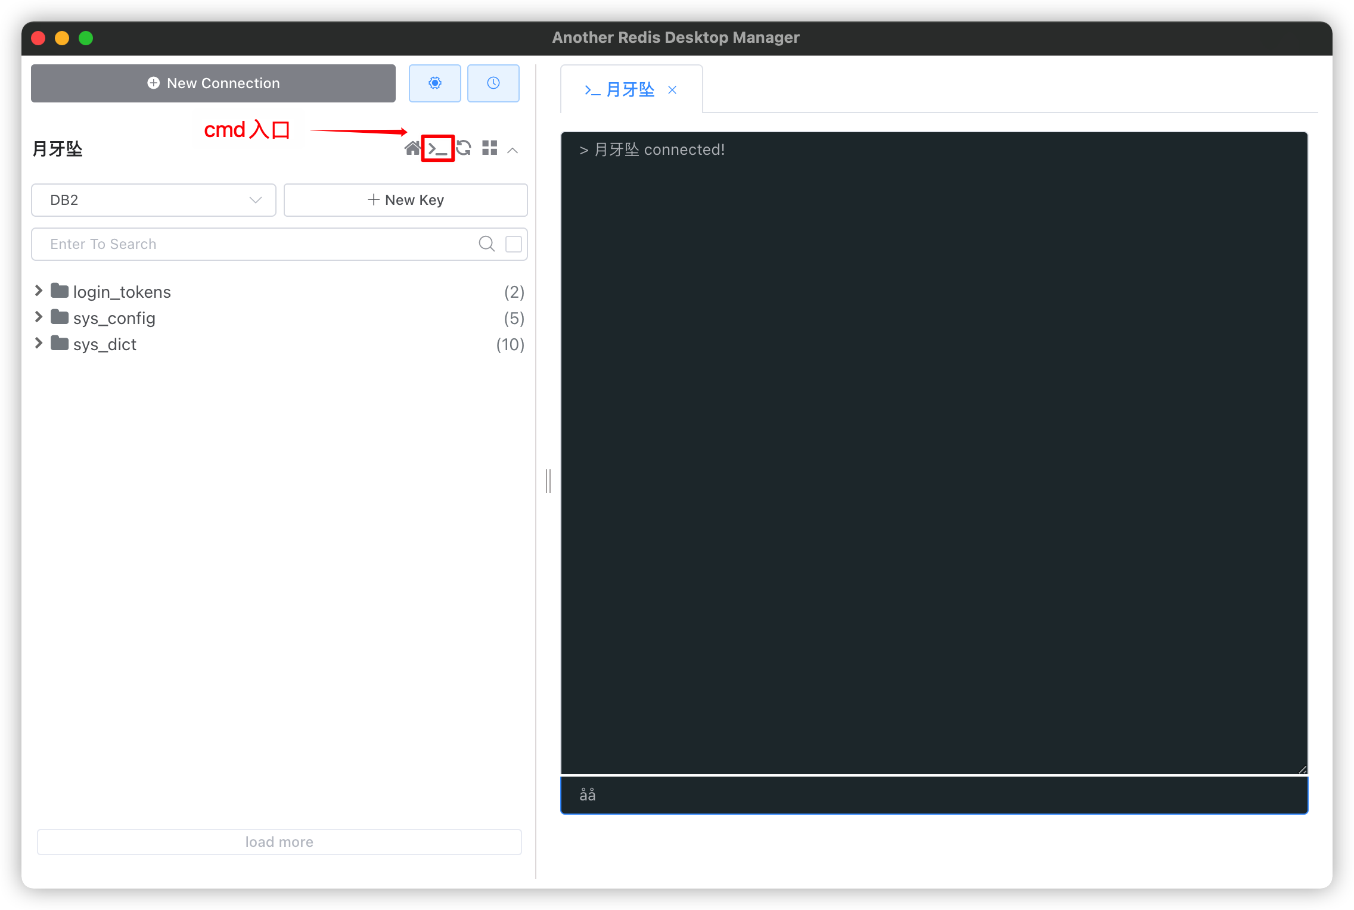Click the console output resize handle
The image size is (1354, 910).
click(x=1302, y=769)
